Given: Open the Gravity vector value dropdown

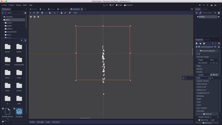Looking at the screenshot, I should point(214,75).
